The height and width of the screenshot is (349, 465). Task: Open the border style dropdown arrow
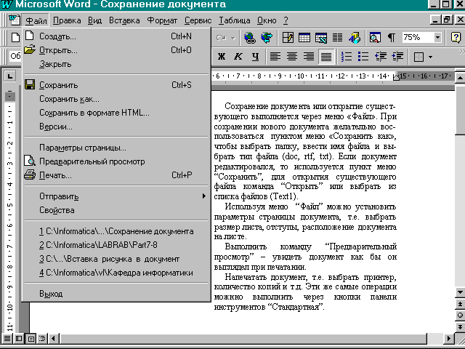(430, 57)
